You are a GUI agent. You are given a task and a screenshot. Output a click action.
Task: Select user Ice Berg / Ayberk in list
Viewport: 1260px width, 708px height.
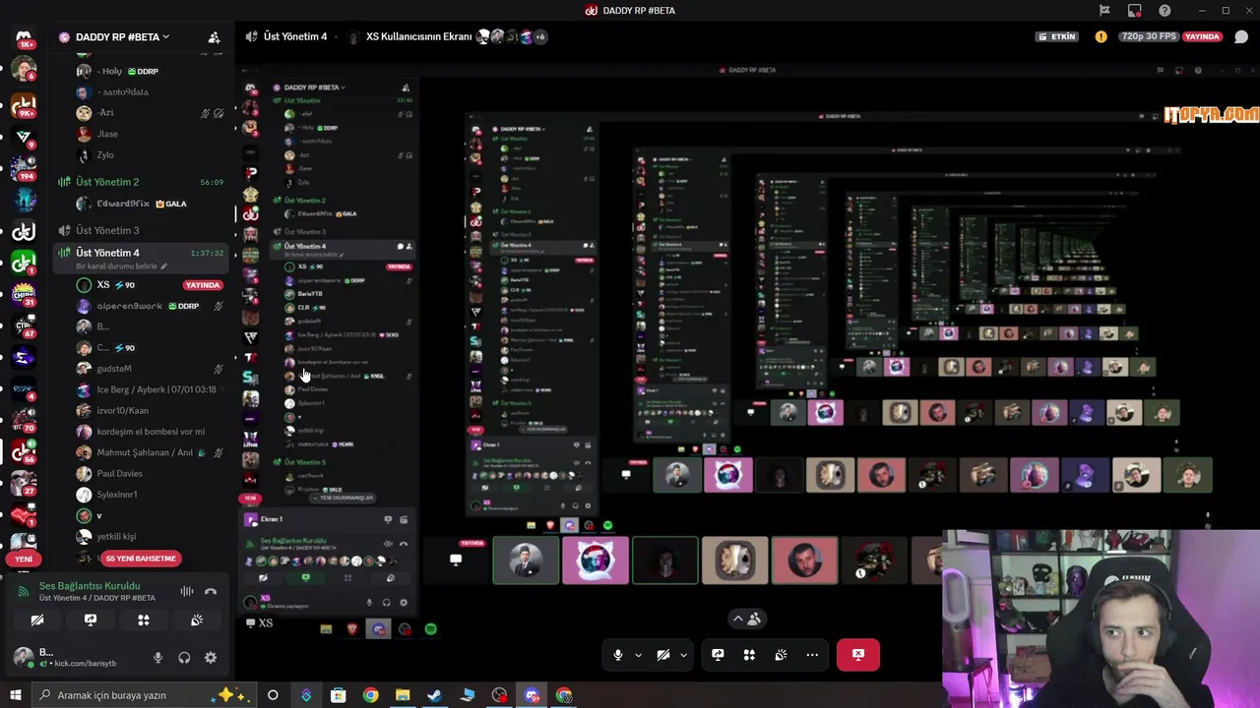pos(148,389)
